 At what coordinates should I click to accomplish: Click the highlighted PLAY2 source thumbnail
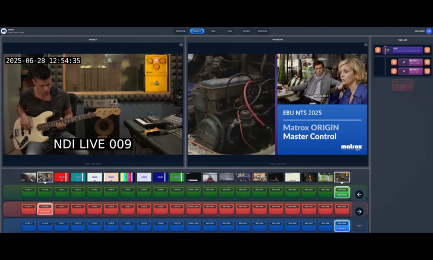45,177
